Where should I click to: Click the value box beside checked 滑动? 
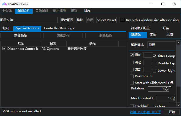[x=148, y=55]
